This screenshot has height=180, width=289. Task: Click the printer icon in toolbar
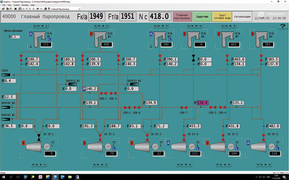click(x=46, y=9)
